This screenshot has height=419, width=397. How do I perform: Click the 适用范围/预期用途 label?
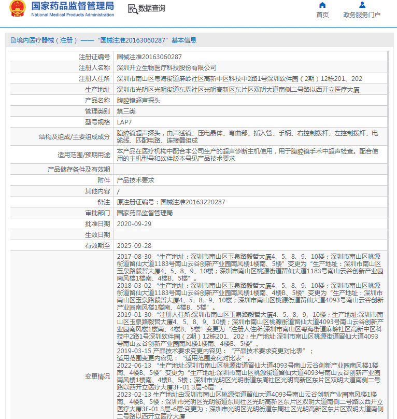coord(83,155)
